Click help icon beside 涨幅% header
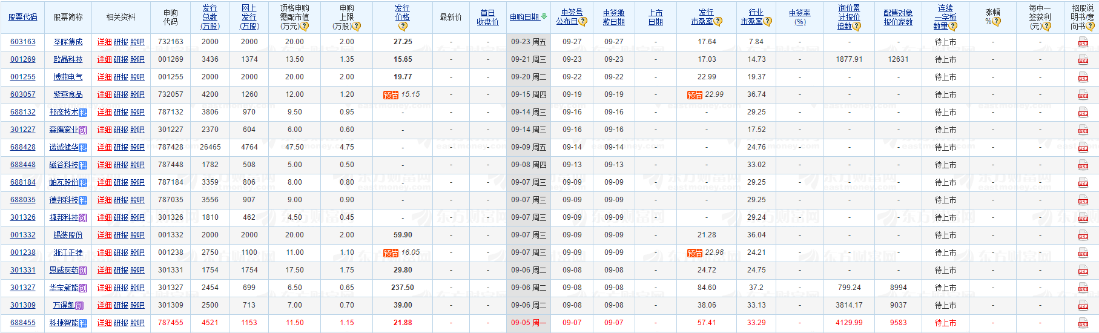Viewport: 1099px width, 333px height. [x=997, y=22]
